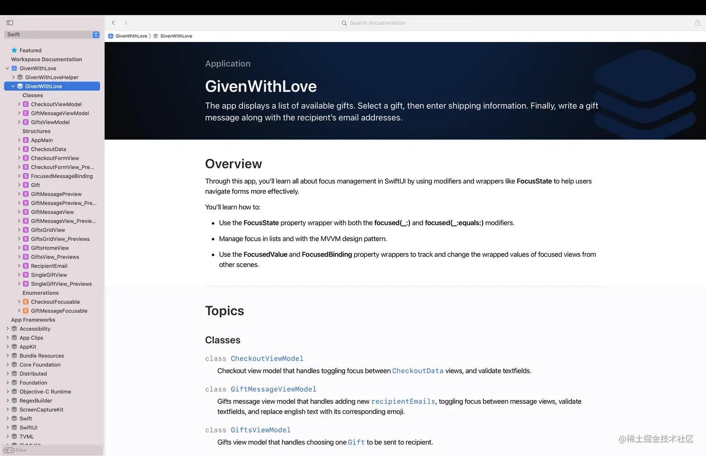Click the stack icon beside AppKit

[14, 347]
